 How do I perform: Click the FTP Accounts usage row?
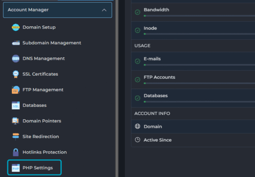point(193,79)
